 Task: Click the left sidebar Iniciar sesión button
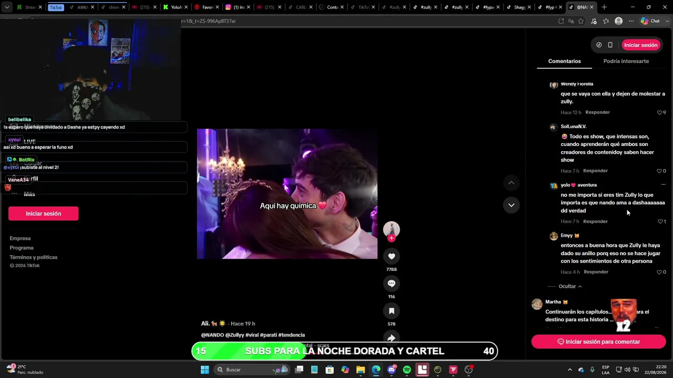click(x=43, y=214)
